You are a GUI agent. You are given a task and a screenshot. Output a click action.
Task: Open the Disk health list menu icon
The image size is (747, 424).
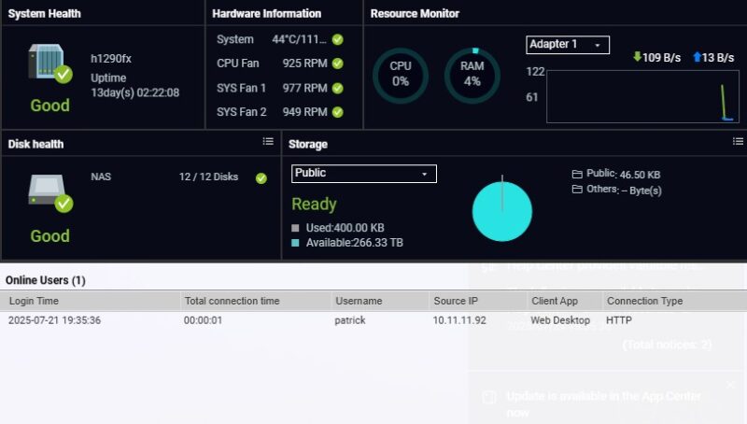click(x=268, y=142)
